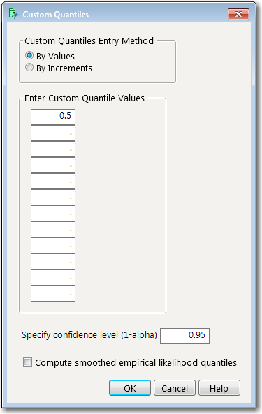The height and width of the screenshot is (414, 262).
Task: Click the fourth quantile value field
Action: point(53,165)
